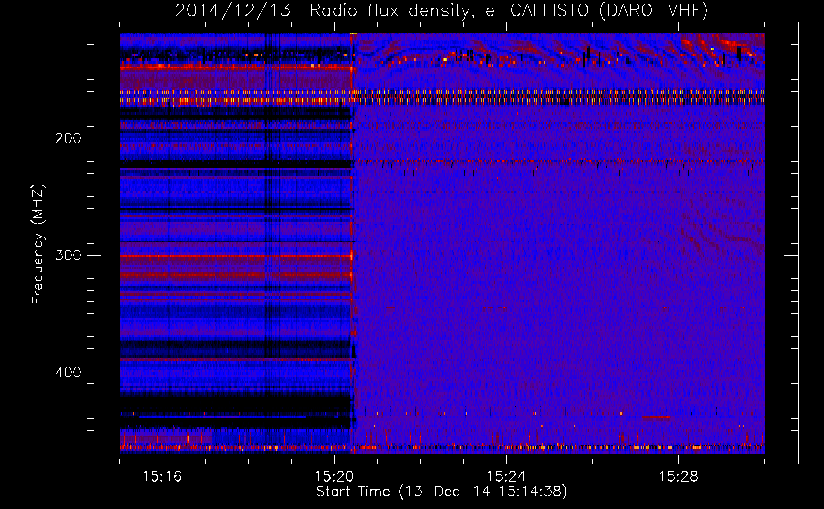The image size is (824, 509).
Task: Click the 15:20 time tick label
Action: coord(334,476)
